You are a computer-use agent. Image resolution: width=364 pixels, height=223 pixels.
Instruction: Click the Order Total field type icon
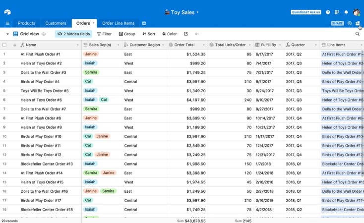click(171, 45)
